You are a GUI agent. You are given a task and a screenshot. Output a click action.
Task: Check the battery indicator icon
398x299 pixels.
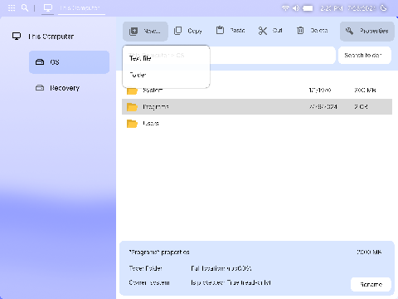pos(308,8)
